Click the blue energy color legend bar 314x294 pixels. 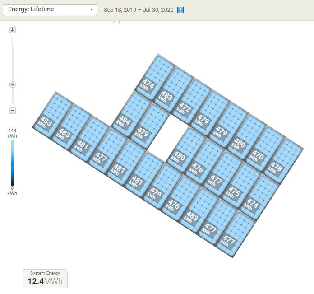tap(13, 163)
